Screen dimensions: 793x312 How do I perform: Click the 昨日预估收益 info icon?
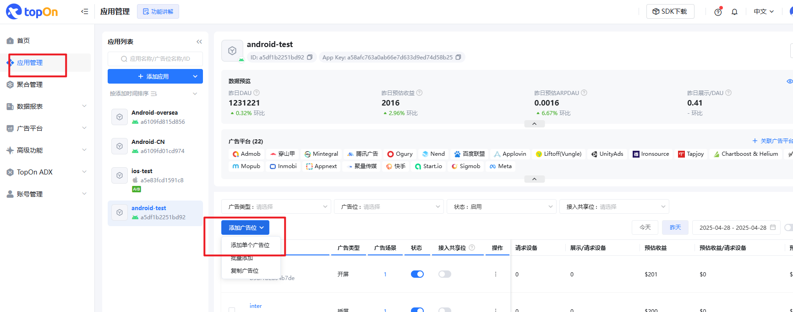click(x=419, y=93)
